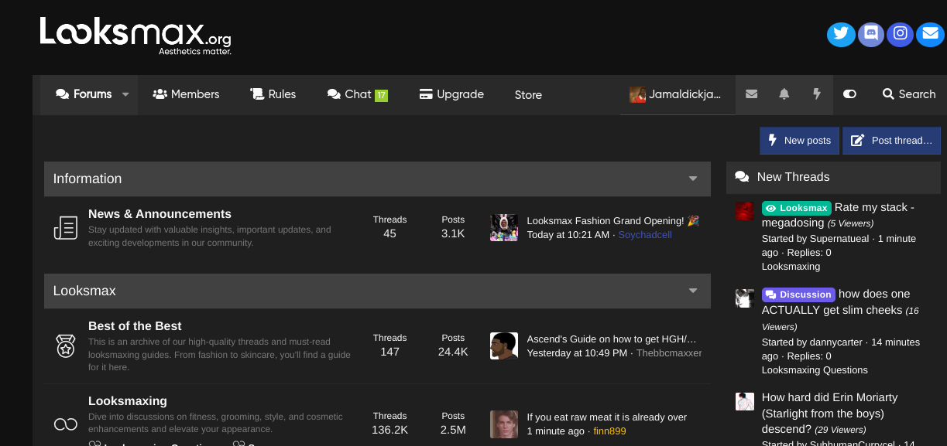Image resolution: width=947 pixels, height=446 pixels.
Task: Click the Best of the Best medal icon
Action: [66, 346]
